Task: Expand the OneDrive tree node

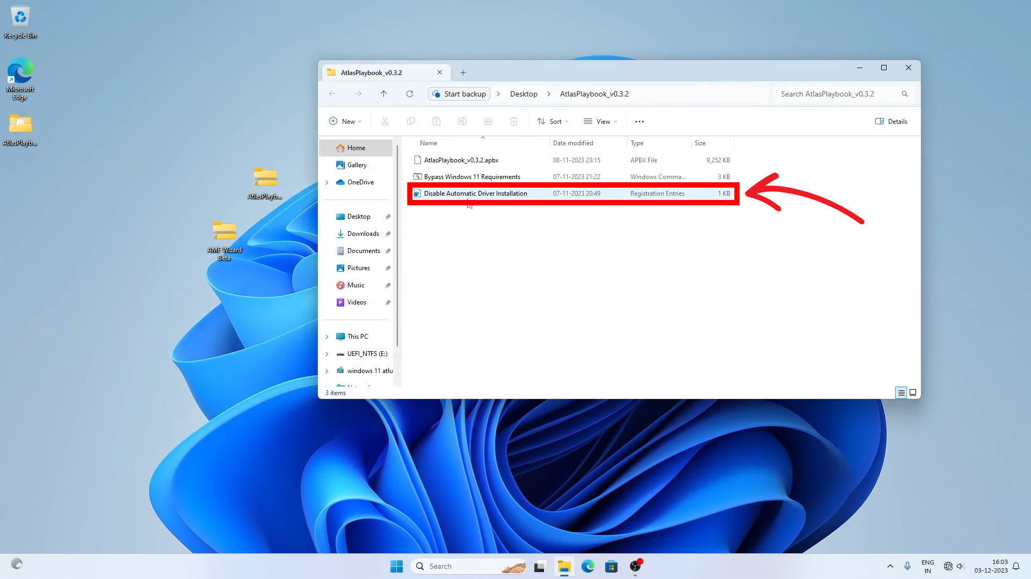Action: (x=327, y=182)
